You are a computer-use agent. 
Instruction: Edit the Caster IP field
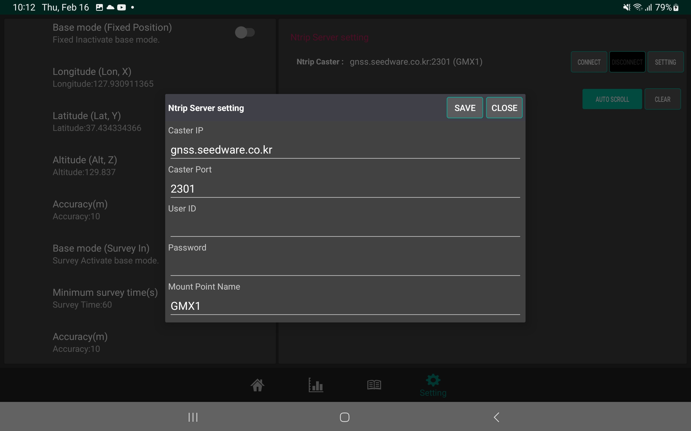pos(345,150)
